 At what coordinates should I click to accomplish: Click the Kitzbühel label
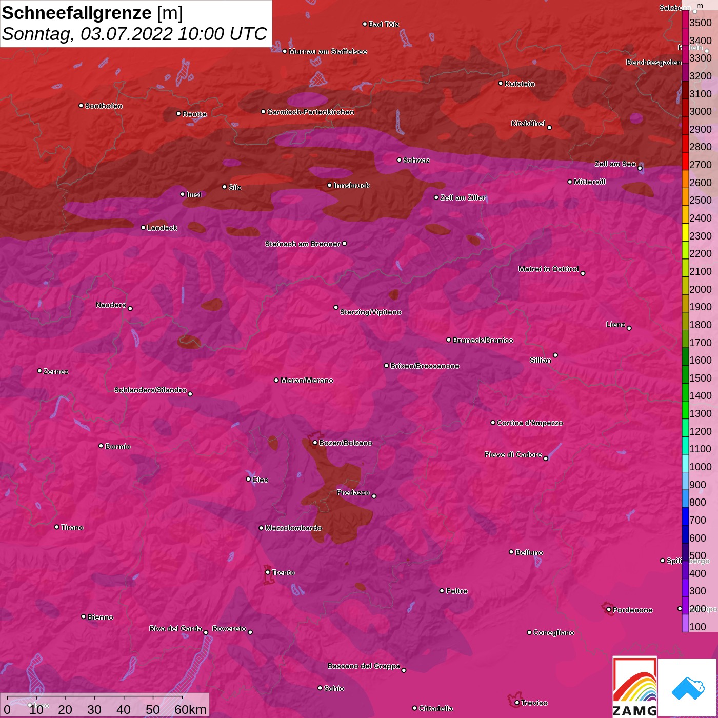pos(528,123)
